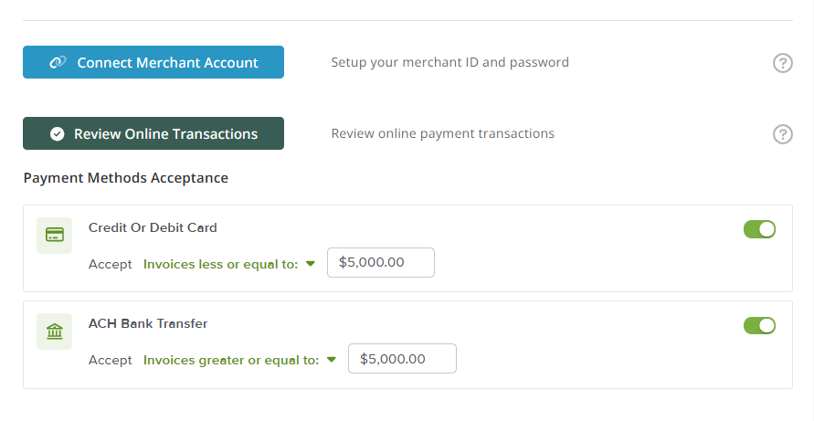The width and height of the screenshot is (814, 421).
Task: Click 'Setup your merchant ID and password' text
Action: (x=450, y=62)
